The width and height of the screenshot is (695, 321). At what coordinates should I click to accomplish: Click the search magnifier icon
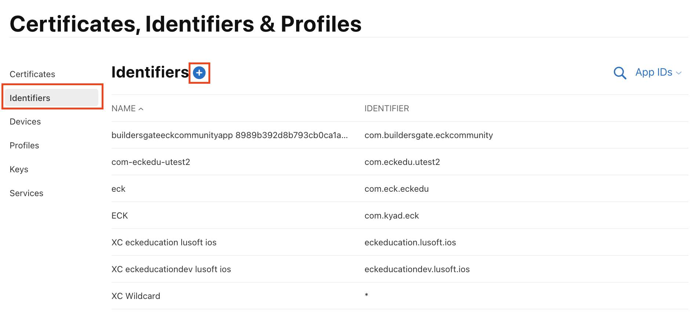tap(620, 73)
